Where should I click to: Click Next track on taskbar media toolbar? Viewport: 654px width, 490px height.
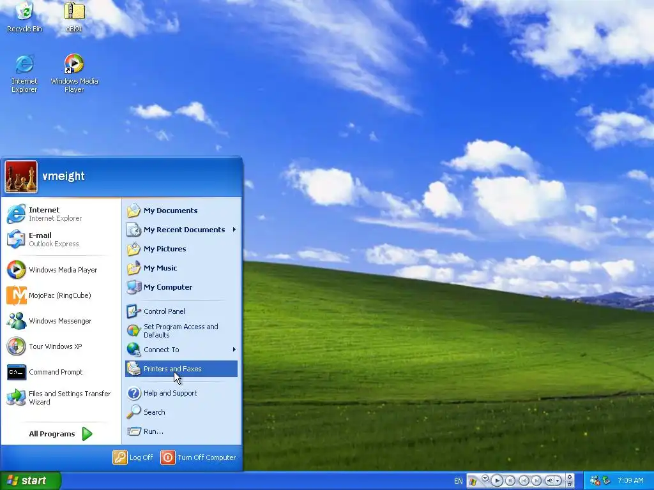[536, 480]
